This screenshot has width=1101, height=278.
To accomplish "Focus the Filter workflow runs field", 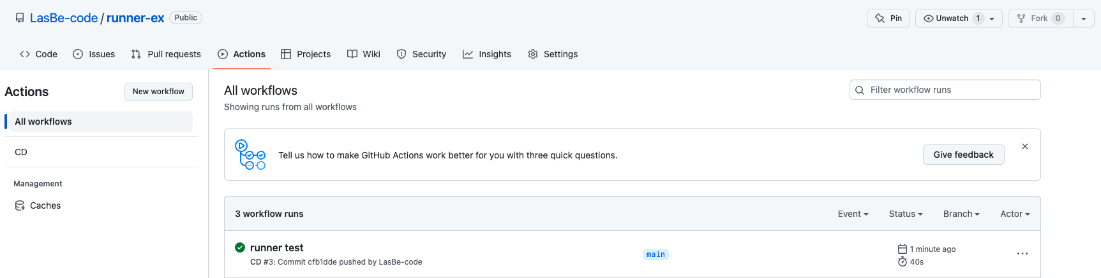I will [x=951, y=90].
